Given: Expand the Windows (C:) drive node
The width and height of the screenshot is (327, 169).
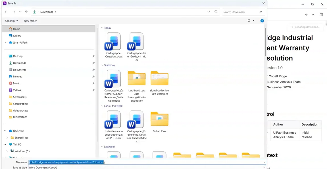Looking at the screenshot, I should pyautogui.click(x=7, y=151).
